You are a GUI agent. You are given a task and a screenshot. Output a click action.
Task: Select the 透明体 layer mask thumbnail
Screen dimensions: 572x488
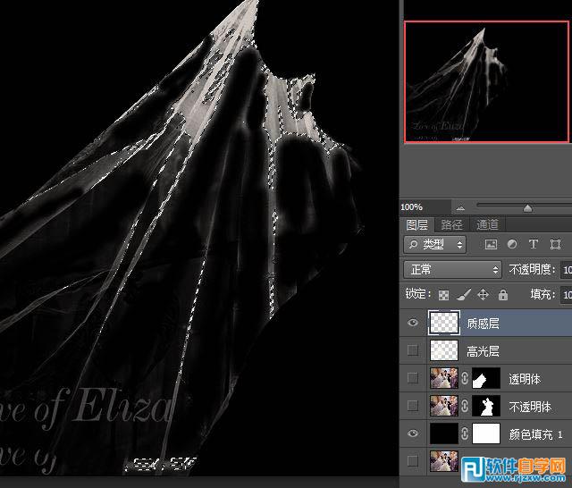(486, 378)
